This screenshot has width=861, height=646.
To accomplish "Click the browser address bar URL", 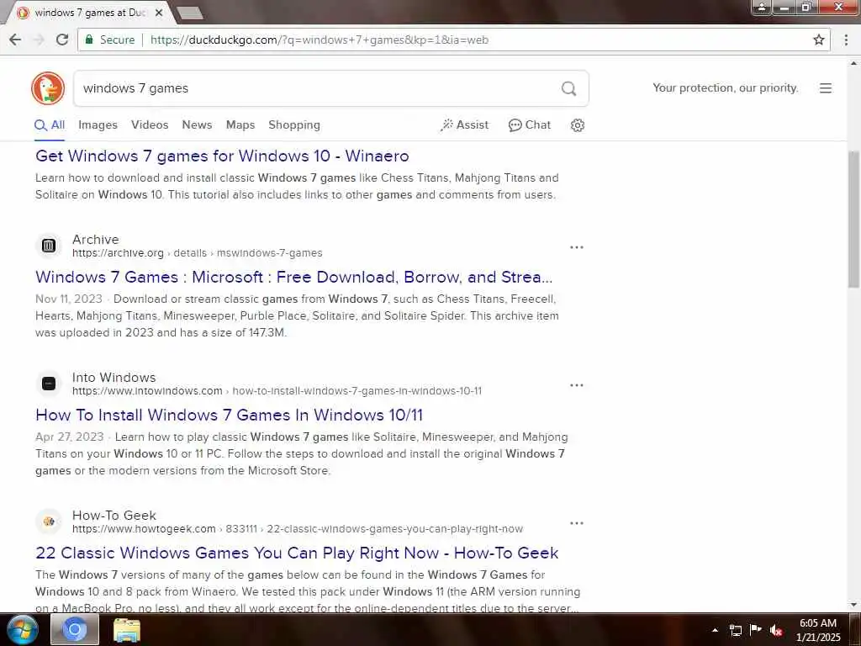I will (x=319, y=40).
